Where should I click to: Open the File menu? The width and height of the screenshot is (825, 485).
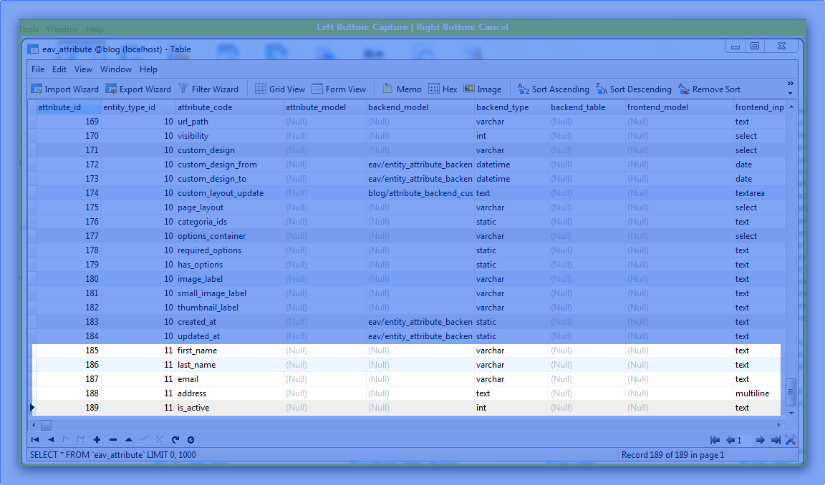pyautogui.click(x=38, y=69)
